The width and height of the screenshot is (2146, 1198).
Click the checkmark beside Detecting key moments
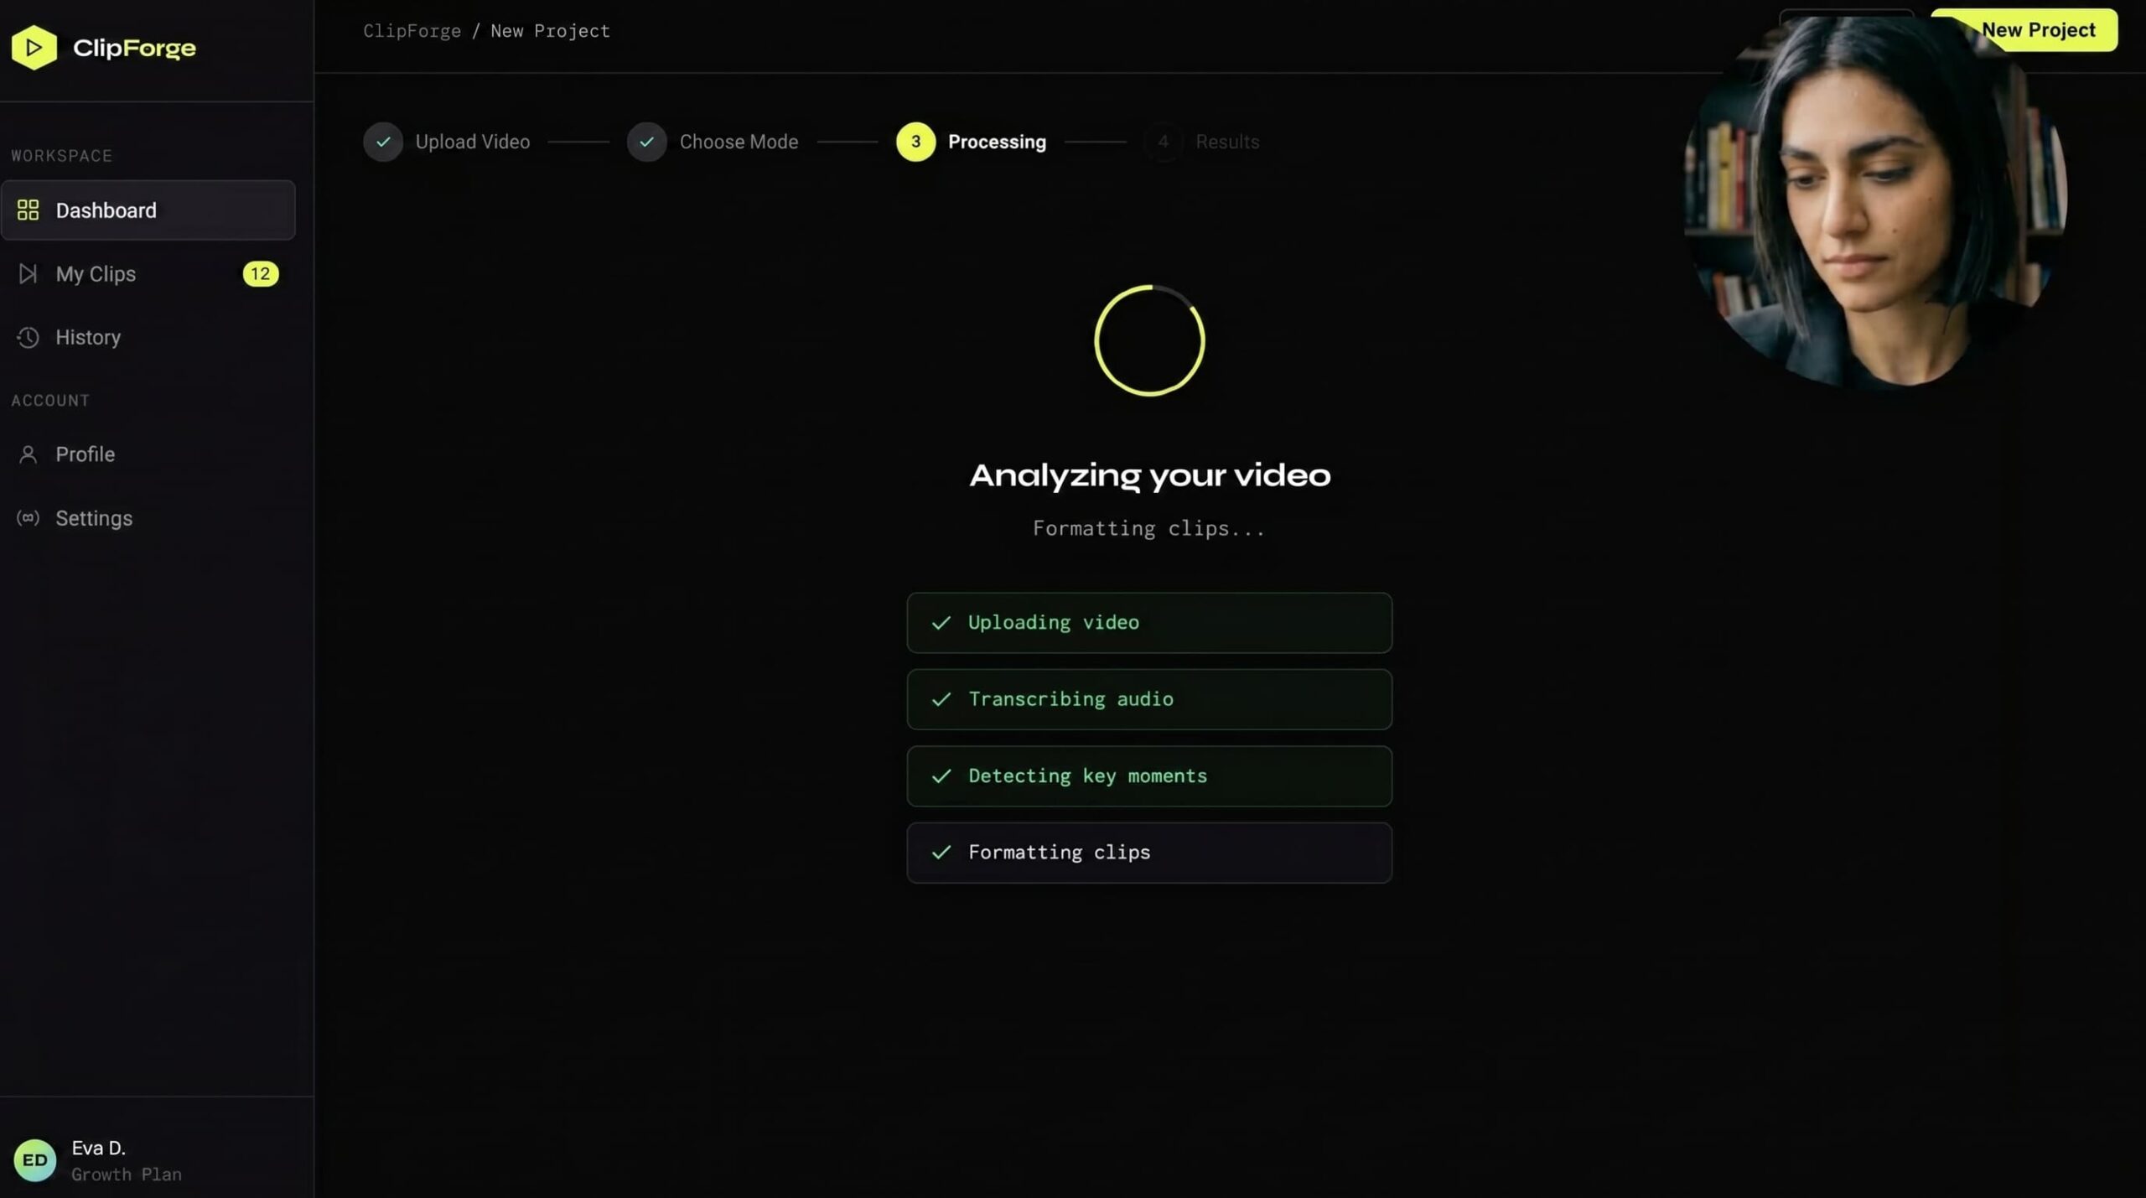point(941,775)
